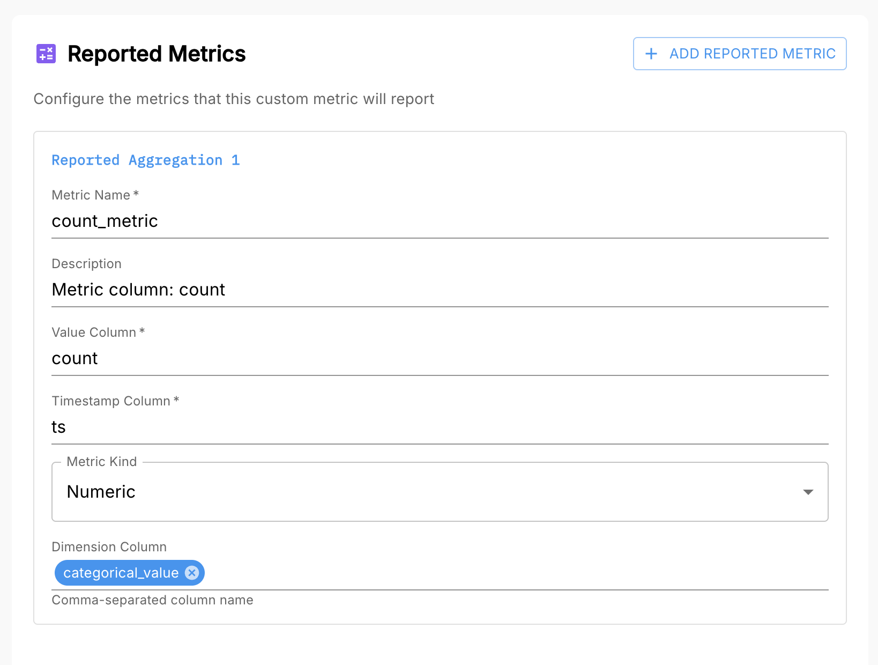The image size is (878, 665).
Task: Click the X inside the categorical_value tag
Action: click(x=191, y=573)
